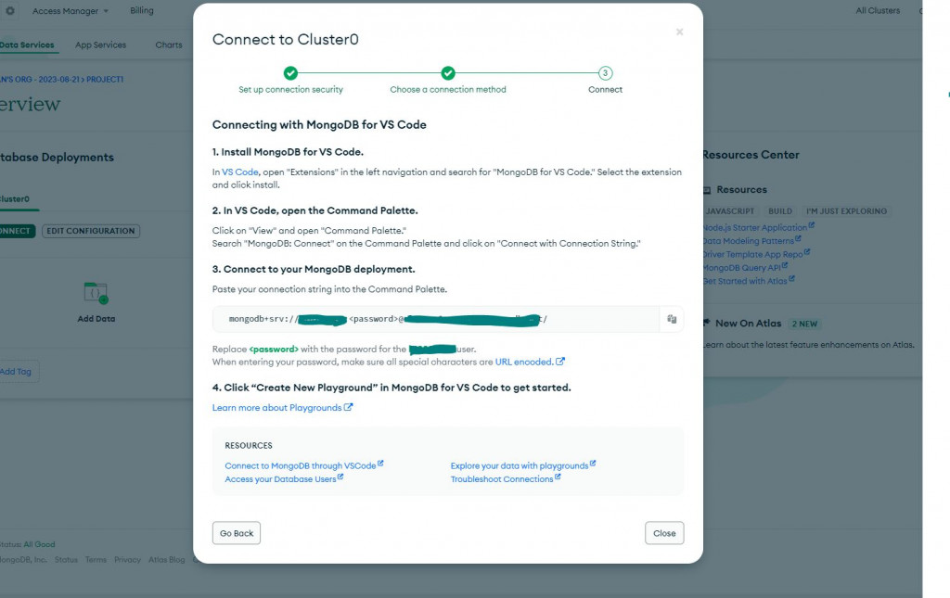Open Access your Database Users resource

tap(280, 478)
